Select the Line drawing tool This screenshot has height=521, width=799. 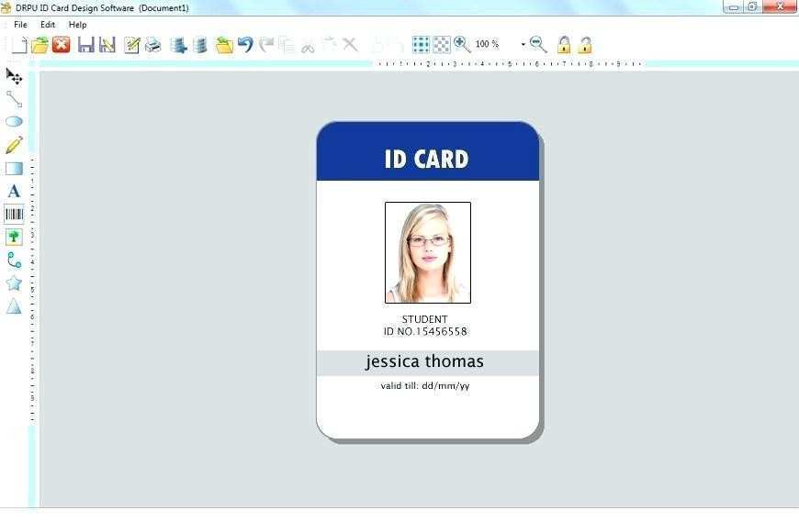[x=15, y=99]
